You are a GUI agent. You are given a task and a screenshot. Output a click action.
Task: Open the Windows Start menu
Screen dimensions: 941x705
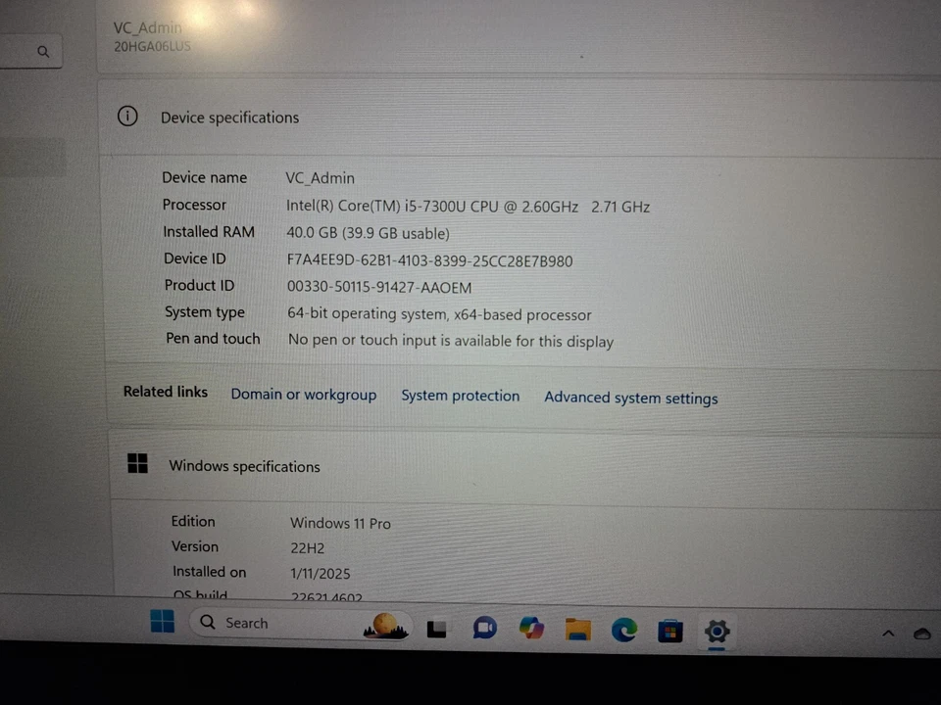click(162, 622)
